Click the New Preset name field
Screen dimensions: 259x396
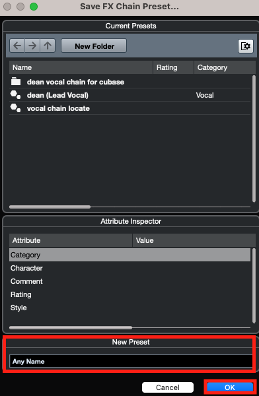coord(131,361)
